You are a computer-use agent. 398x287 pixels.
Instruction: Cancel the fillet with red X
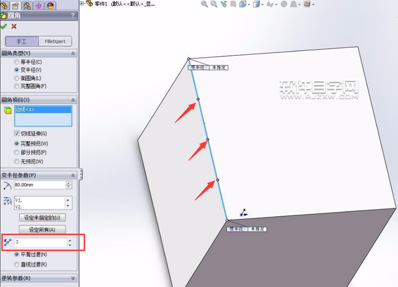14,26
